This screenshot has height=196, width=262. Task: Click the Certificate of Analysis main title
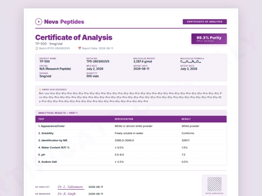coord(74,37)
